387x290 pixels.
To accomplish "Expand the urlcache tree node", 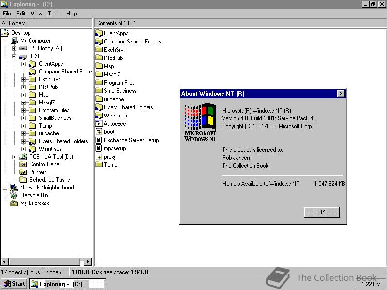I will pyautogui.click(x=23, y=134).
